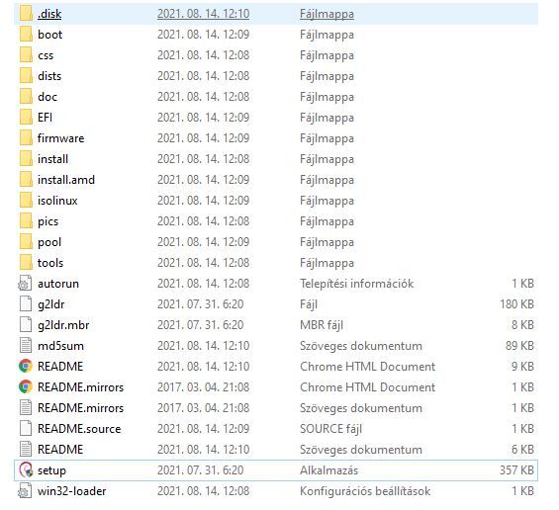Click the doc folder icon
559x510 pixels.
pos(26,97)
